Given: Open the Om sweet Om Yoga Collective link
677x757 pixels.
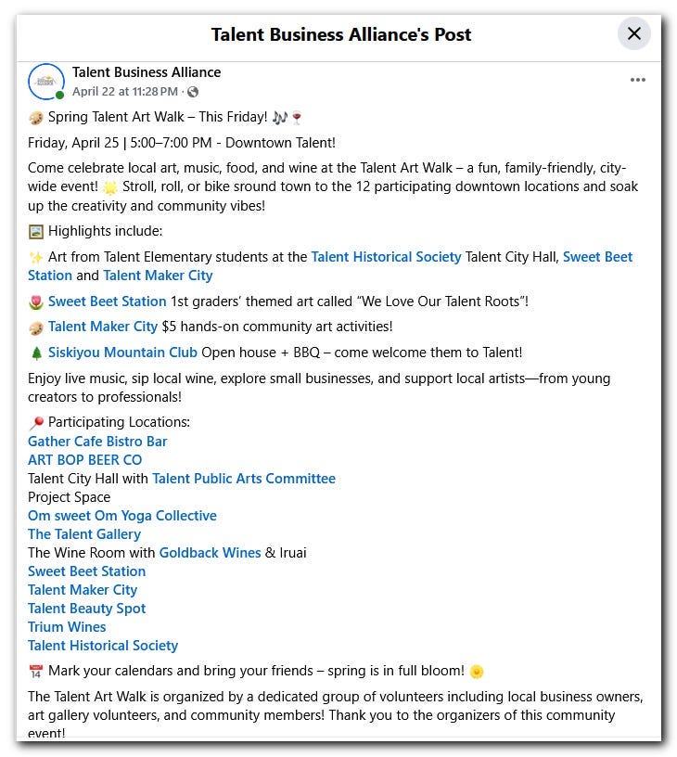Looking at the screenshot, I should pyautogui.click(x=122, y=516).
